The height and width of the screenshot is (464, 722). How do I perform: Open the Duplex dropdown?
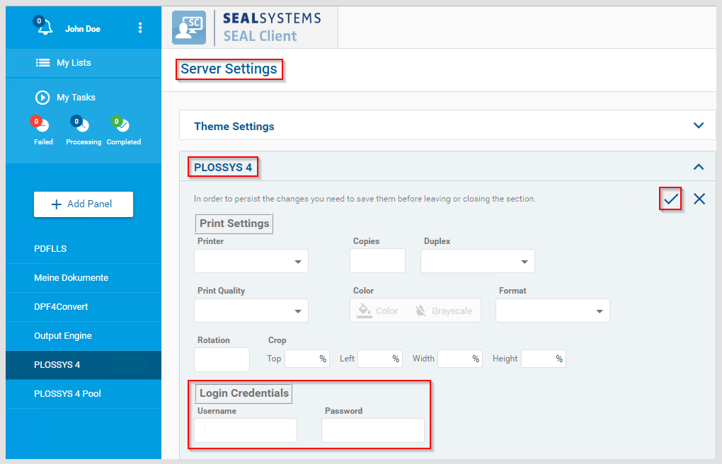[x=478, y=261]
